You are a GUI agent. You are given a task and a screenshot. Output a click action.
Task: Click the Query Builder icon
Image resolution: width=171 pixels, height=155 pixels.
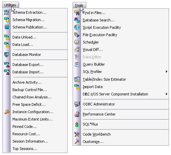[x=77, y=64]
